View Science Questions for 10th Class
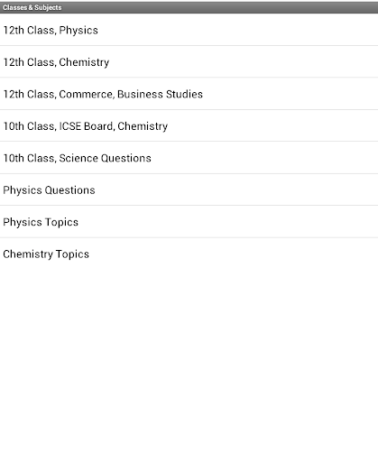The image size is (378, 462). pyautogui.click(x=189, y=158)
